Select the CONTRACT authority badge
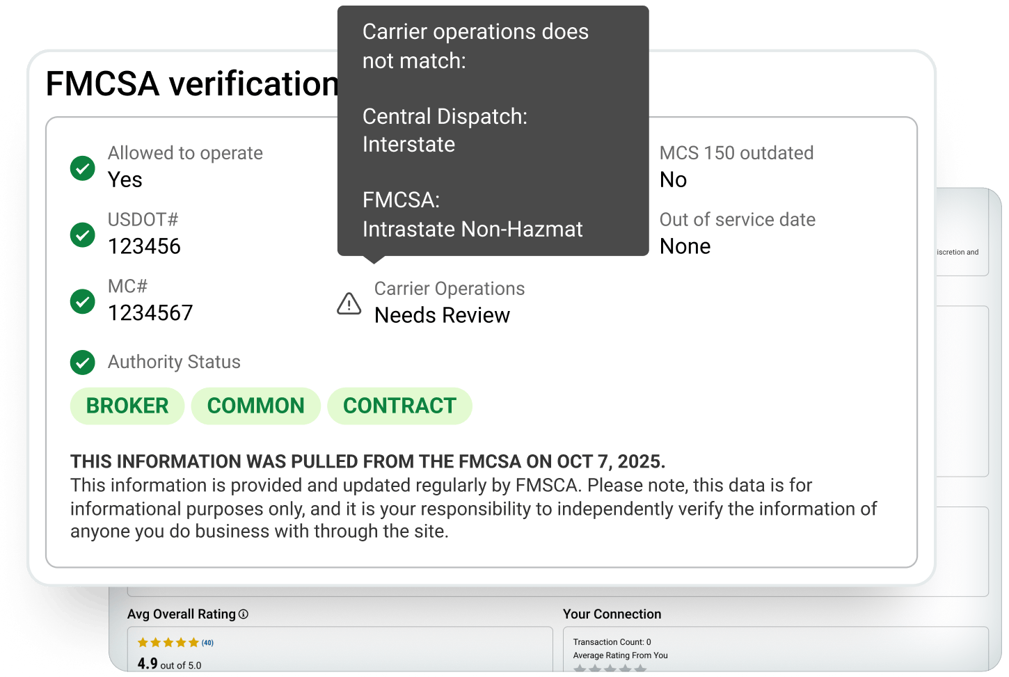This screenshot has width=1009, height=677. 399,406
